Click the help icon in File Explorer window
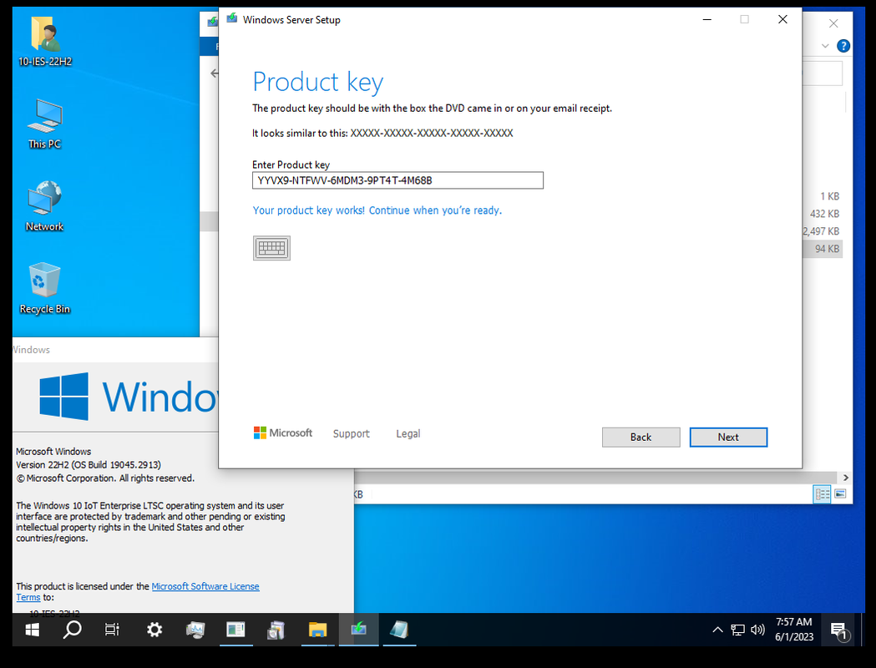 (843, 46)
